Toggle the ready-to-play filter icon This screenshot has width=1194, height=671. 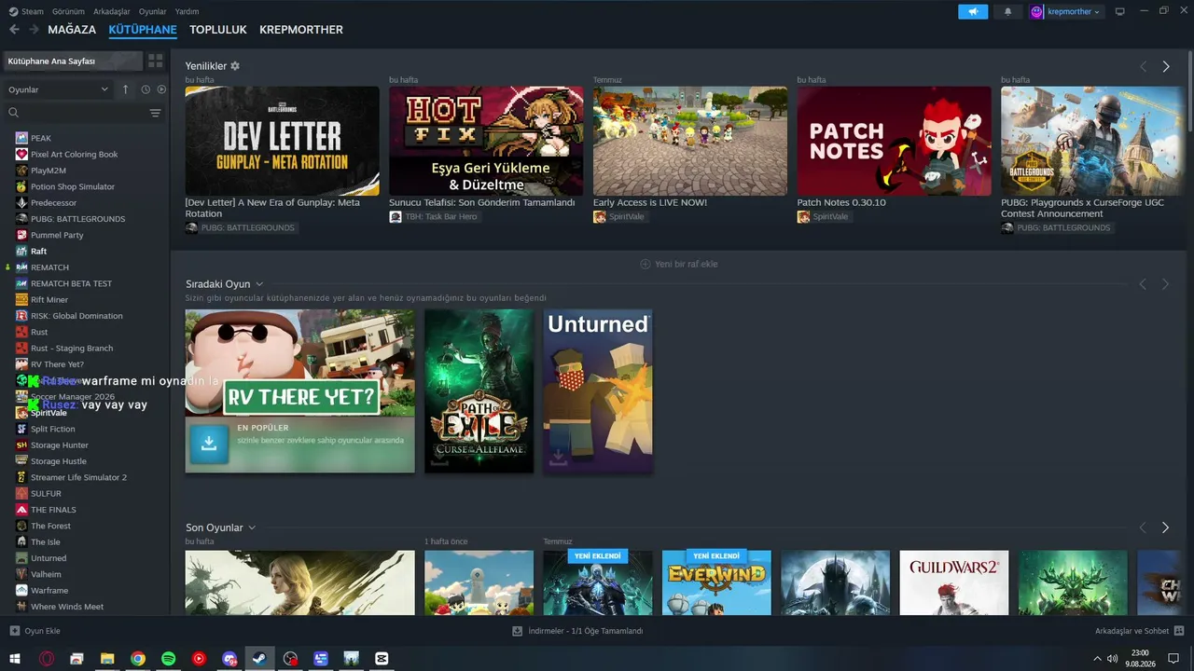[161, 89]
